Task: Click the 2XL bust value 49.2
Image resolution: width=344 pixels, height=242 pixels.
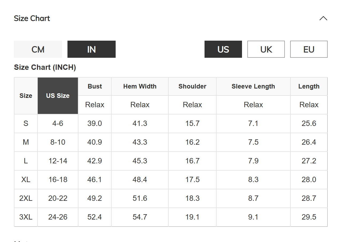Action: click(x=95, y=198)
